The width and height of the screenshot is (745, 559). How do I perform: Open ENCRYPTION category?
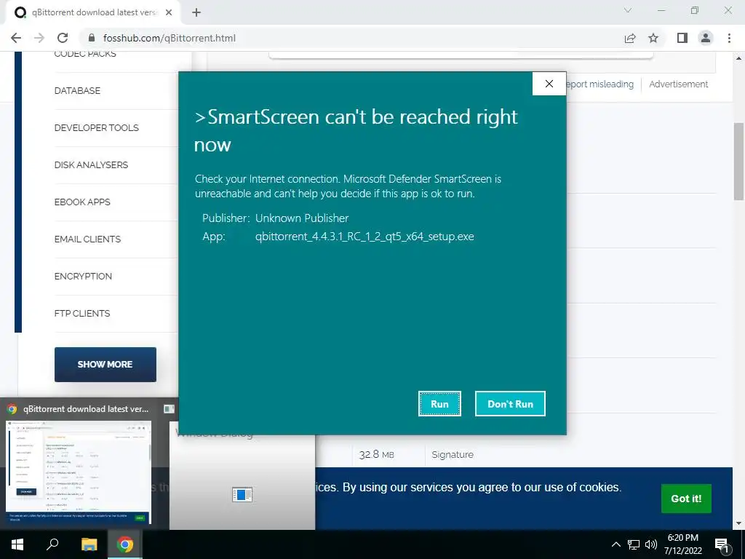pos(83,276)
